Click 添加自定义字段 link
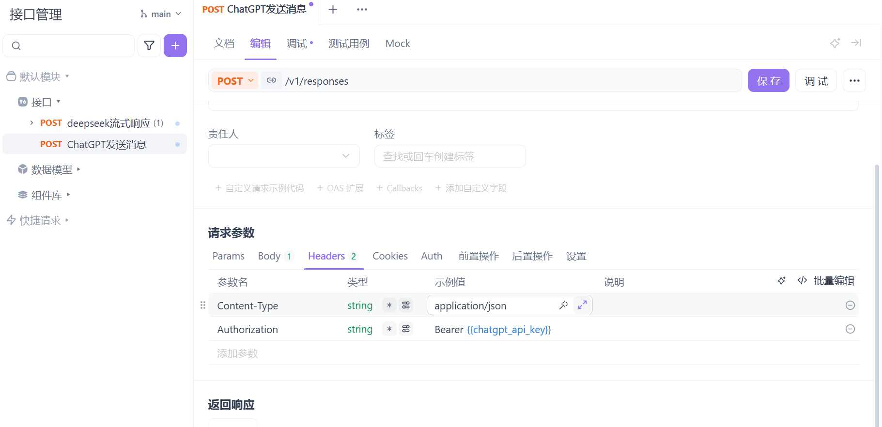882x427 pixels. pyautogui.click(x=471, y=188)
